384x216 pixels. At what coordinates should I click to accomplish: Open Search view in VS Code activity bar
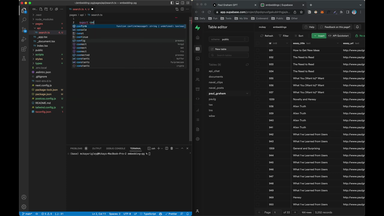point(24,20)
